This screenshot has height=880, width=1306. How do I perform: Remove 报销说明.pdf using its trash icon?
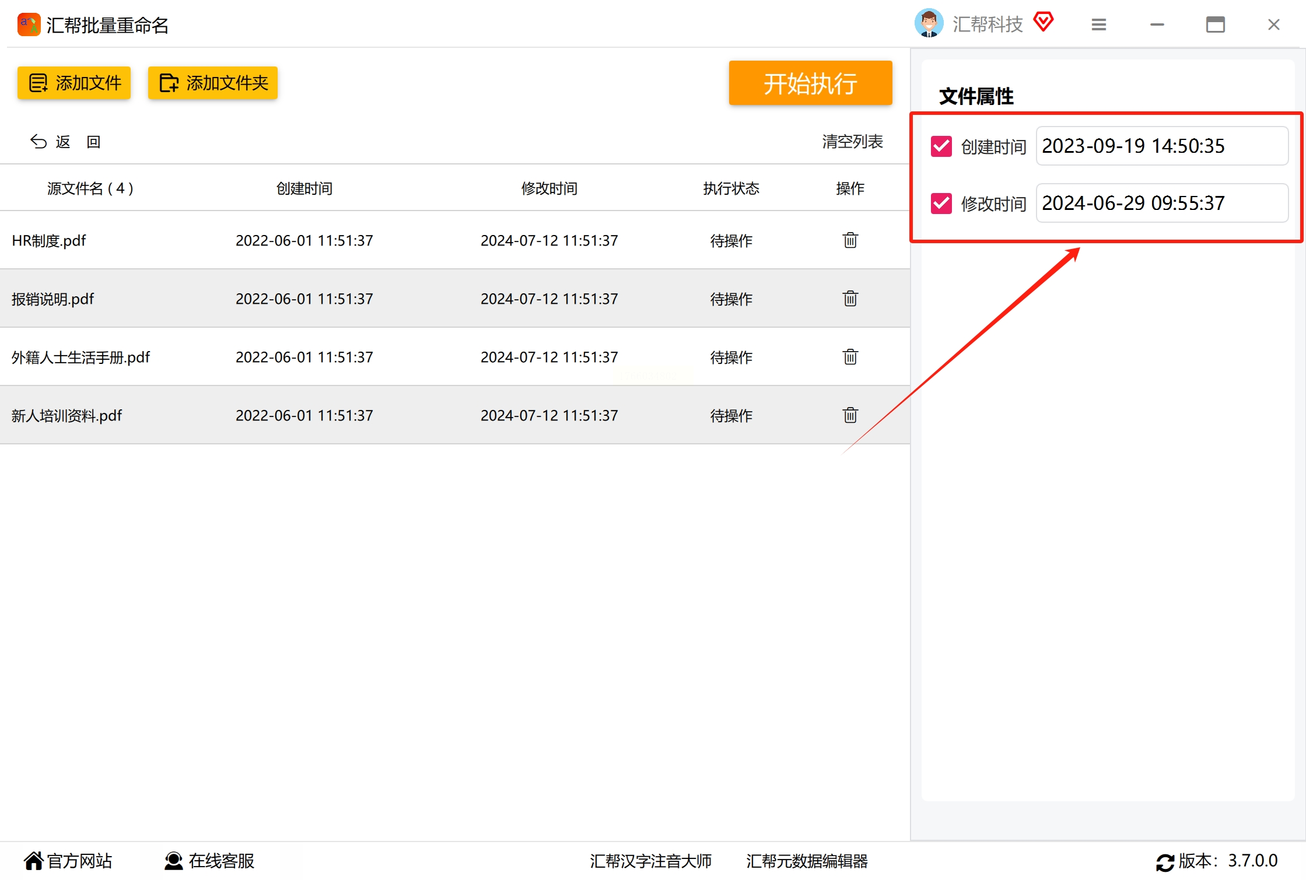pos(850,299)
